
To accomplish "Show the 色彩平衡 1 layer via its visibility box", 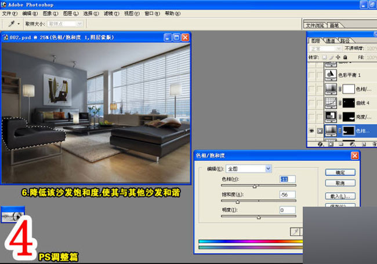I will click(311, 75).
